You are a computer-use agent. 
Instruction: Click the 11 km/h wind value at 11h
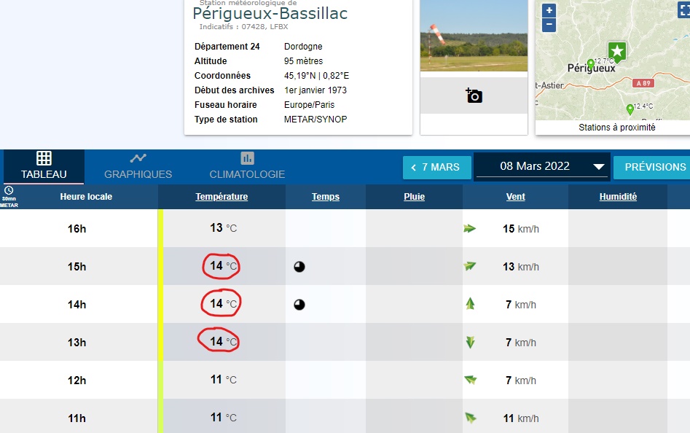pos(521,418)
